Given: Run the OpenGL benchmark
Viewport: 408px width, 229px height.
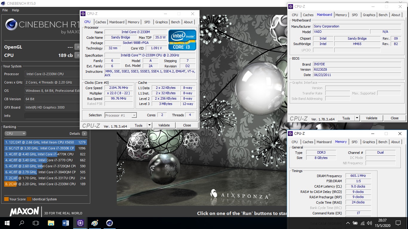Looking at the screenshot, I should [x=77, y=47].
